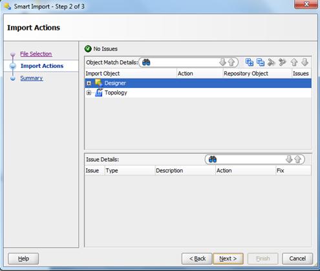Go to the File Selection step
320x271 pixels.
click(x=36, y=54)
